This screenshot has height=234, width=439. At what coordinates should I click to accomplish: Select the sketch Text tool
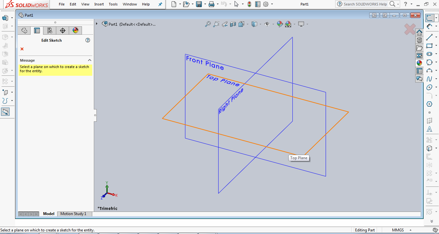[429, 129]
